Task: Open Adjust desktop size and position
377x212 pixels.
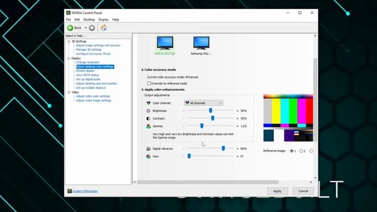Action: [97, 84]
